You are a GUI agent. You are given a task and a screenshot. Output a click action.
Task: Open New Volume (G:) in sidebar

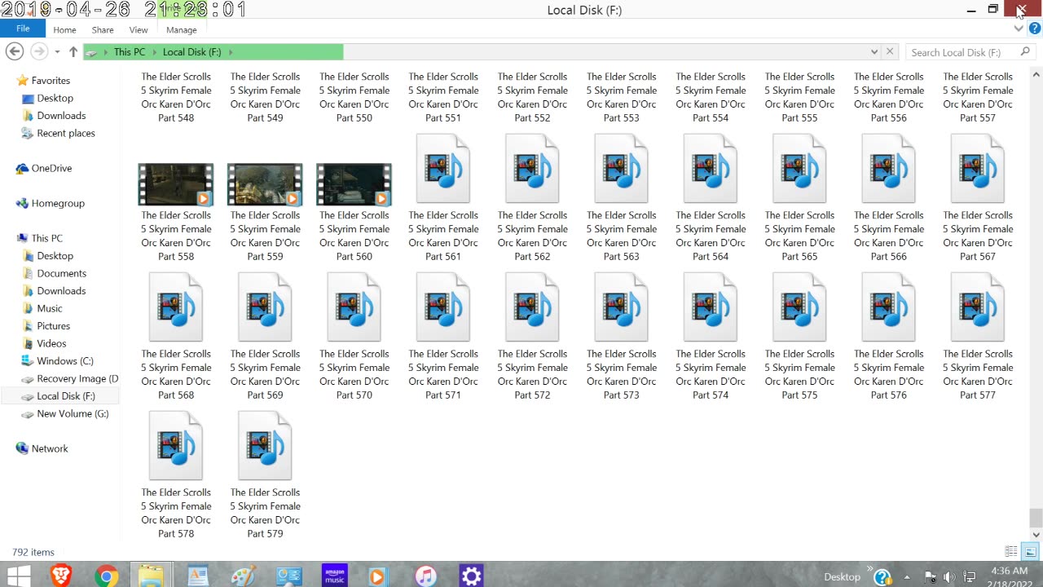point(73,413)
